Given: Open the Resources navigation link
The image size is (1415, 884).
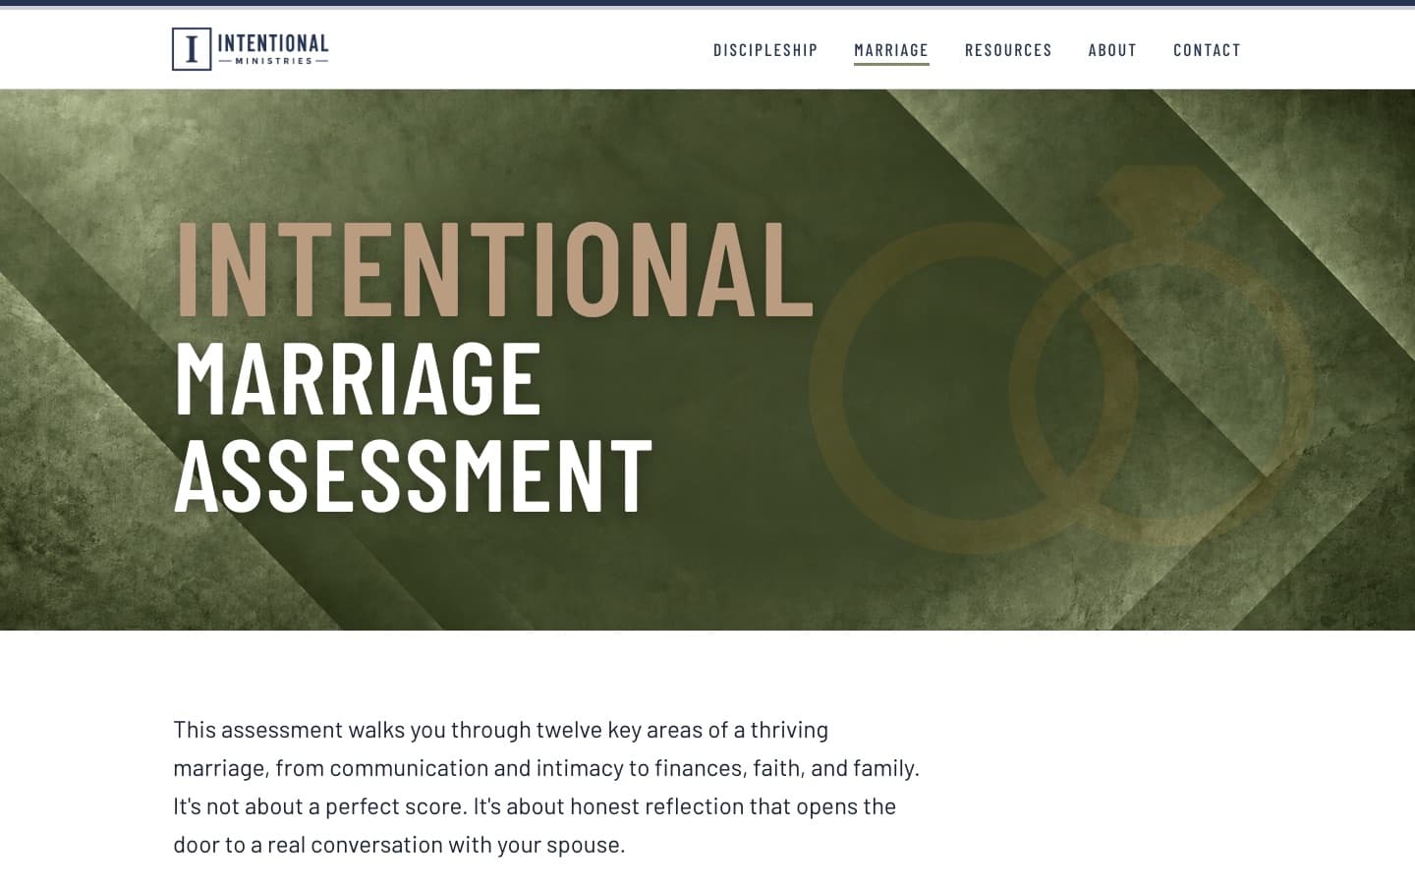Looking at the screenshot, I should [x=1008, y=50].
